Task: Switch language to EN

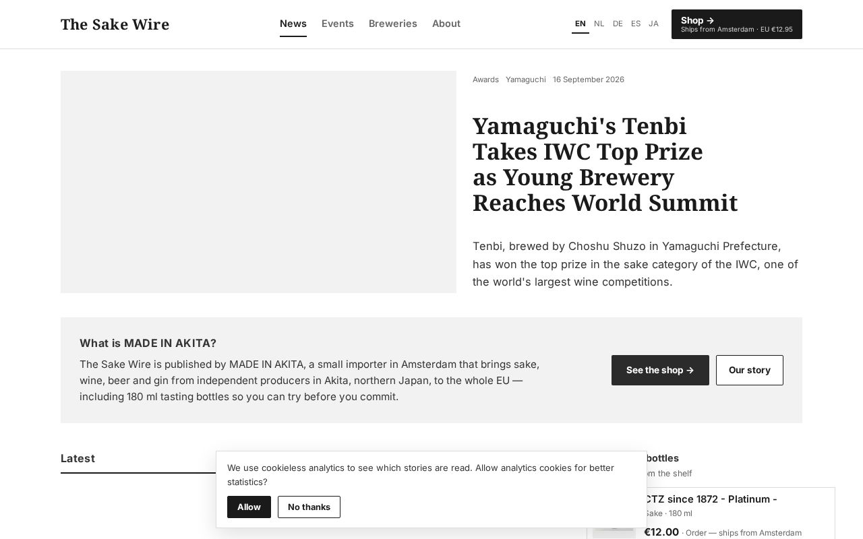Action: click(581, 24)
